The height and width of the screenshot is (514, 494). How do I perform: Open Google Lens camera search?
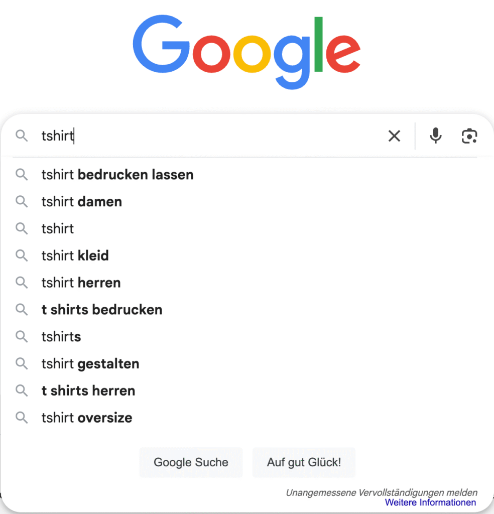click(469, 136)
